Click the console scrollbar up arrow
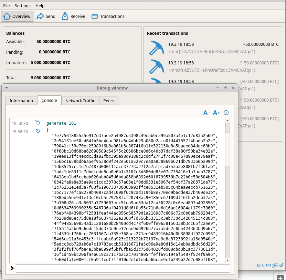 click(227, 121)
